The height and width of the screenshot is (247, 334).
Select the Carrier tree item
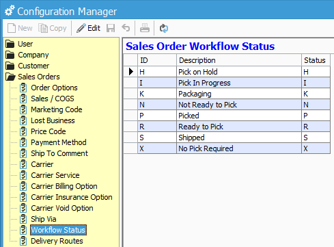pyautogui.click(x=42, y=164)
